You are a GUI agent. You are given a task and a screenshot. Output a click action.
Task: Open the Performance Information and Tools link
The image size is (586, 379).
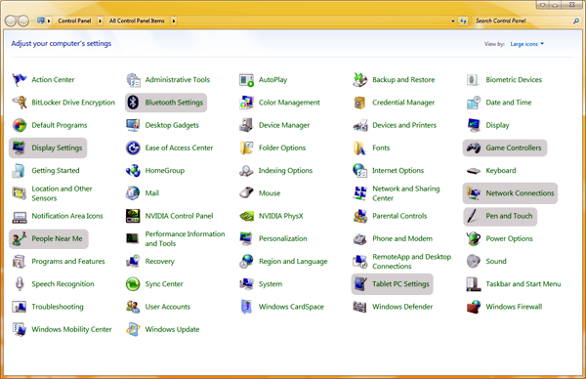pyautogui.click(x=185, y=238)
